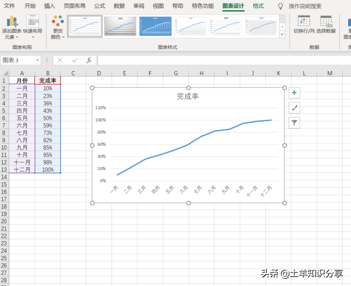Open Quick Layout (快速布局) options
Image resolution: width=351 pixels, height=286 pixels.
click(x=33, y=27)
